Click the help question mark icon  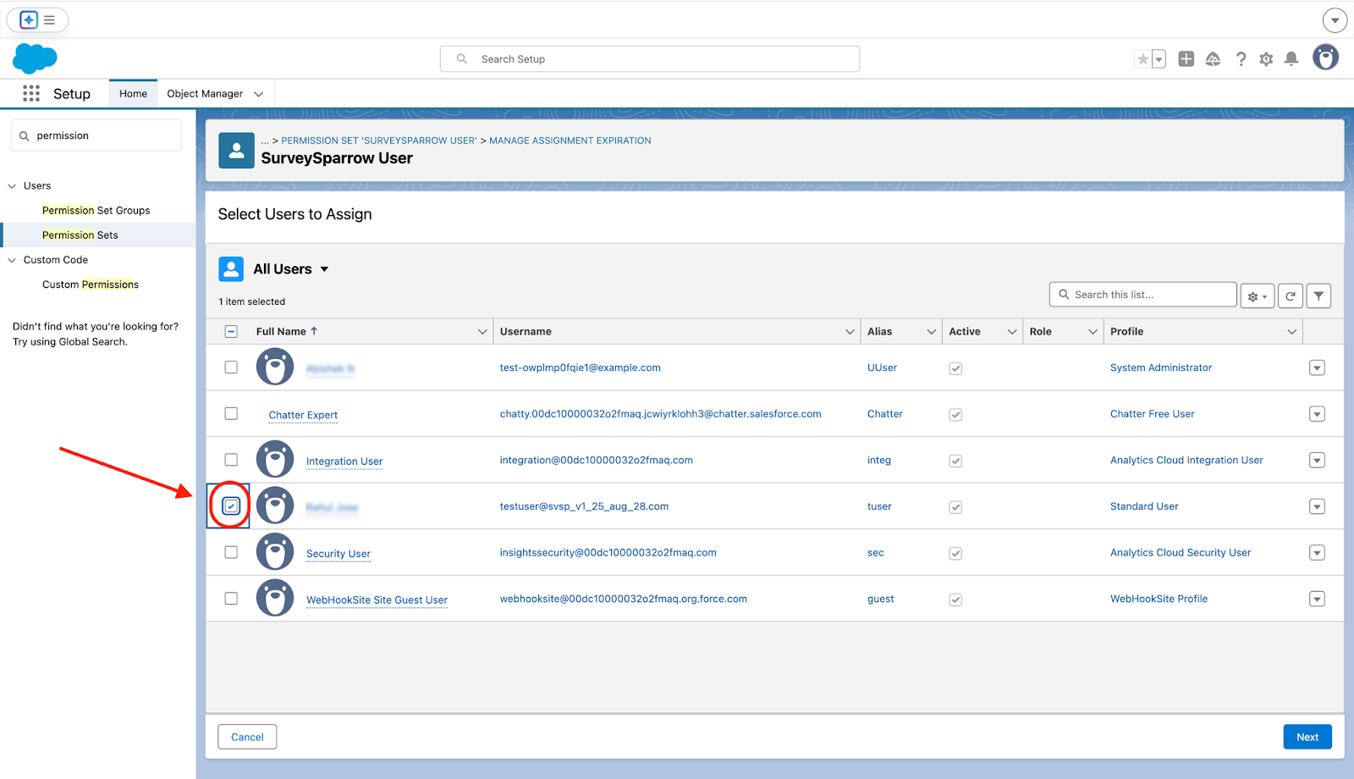pos(1241,58)
